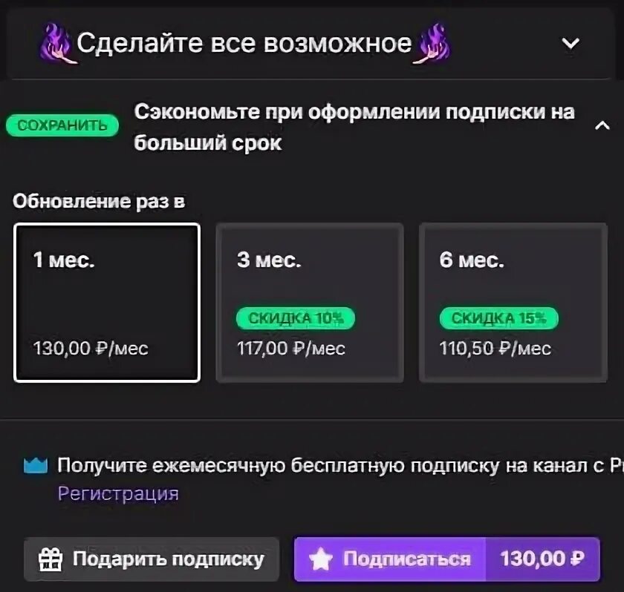
Task: Click the Подарить подписку button
Action: click(152, 559)
